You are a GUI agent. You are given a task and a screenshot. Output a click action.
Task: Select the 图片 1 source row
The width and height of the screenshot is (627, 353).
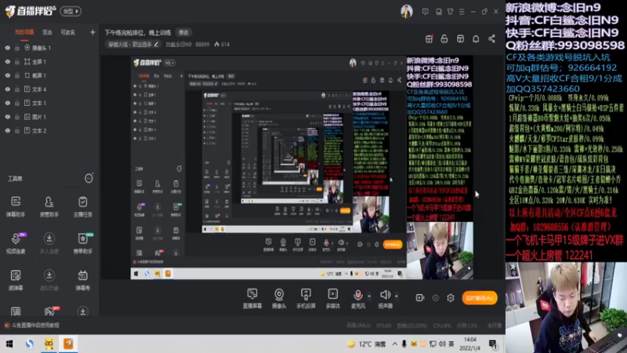coord(49,117)
